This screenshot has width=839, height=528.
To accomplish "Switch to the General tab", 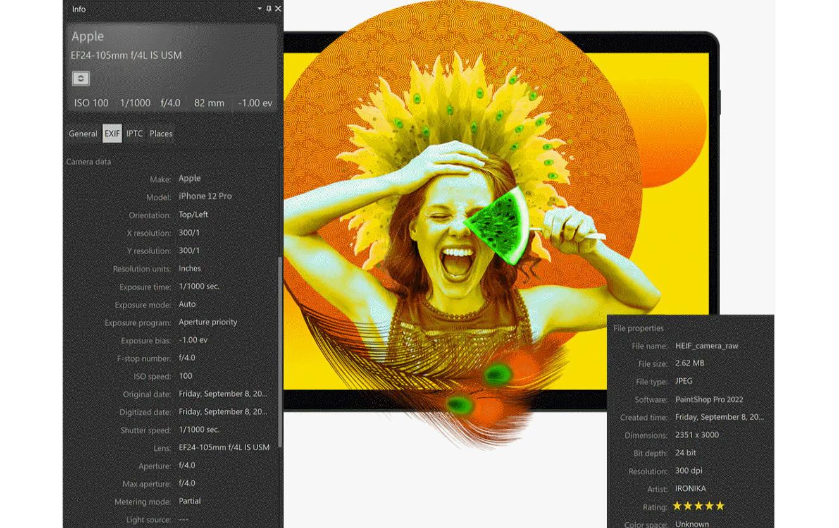I will [x=83, y=133].
